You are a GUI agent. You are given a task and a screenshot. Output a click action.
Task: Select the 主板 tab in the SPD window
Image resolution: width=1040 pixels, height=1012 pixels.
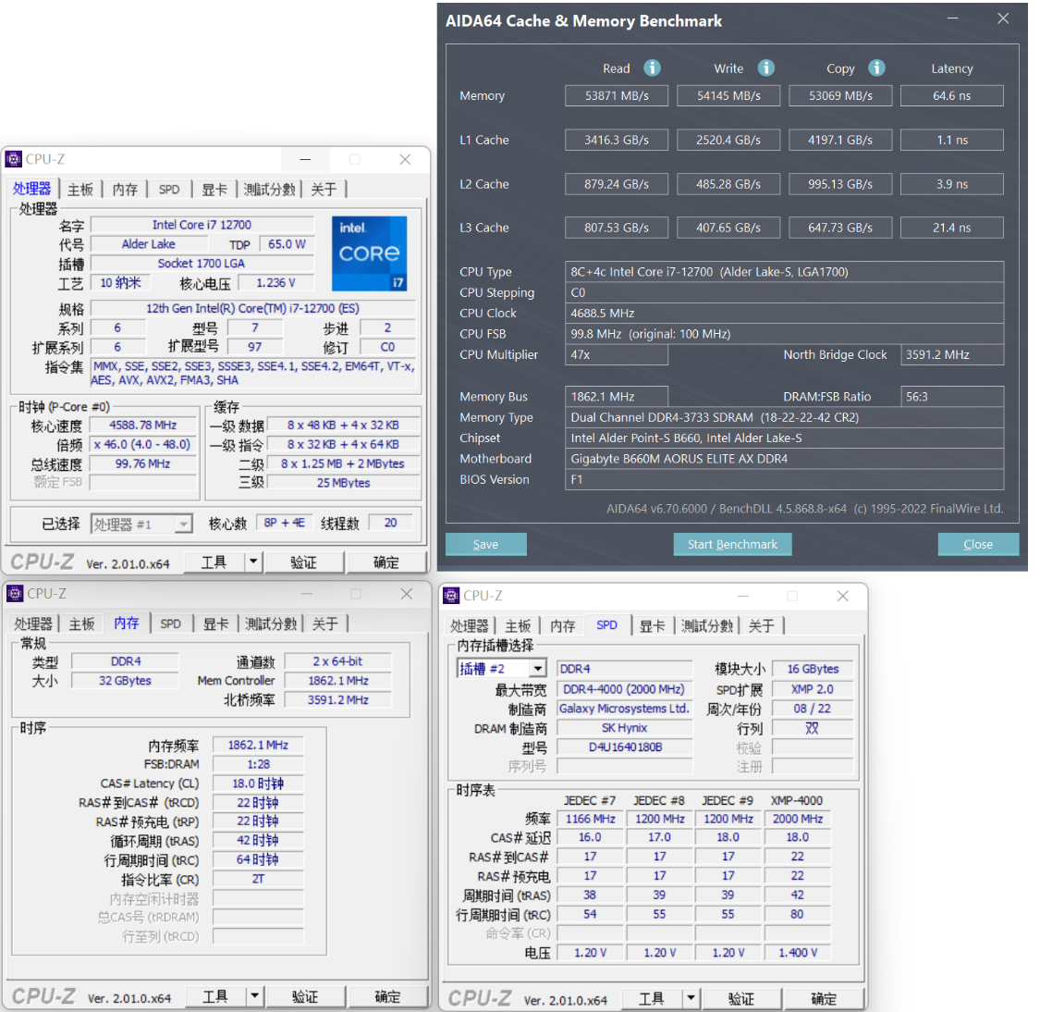(518, 625)
